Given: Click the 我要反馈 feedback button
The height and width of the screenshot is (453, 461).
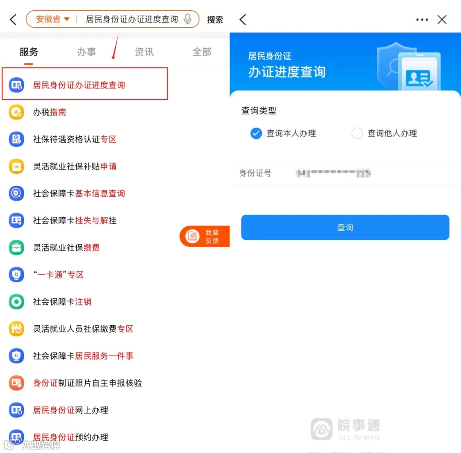Looking at the screenshot, I should (x=204, y=236).
